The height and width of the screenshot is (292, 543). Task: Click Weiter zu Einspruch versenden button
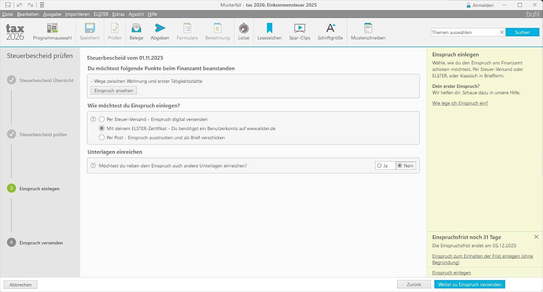pos(470,284)
